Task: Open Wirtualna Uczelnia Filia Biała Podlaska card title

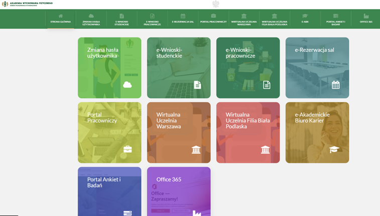Action: tap(247, 120)
